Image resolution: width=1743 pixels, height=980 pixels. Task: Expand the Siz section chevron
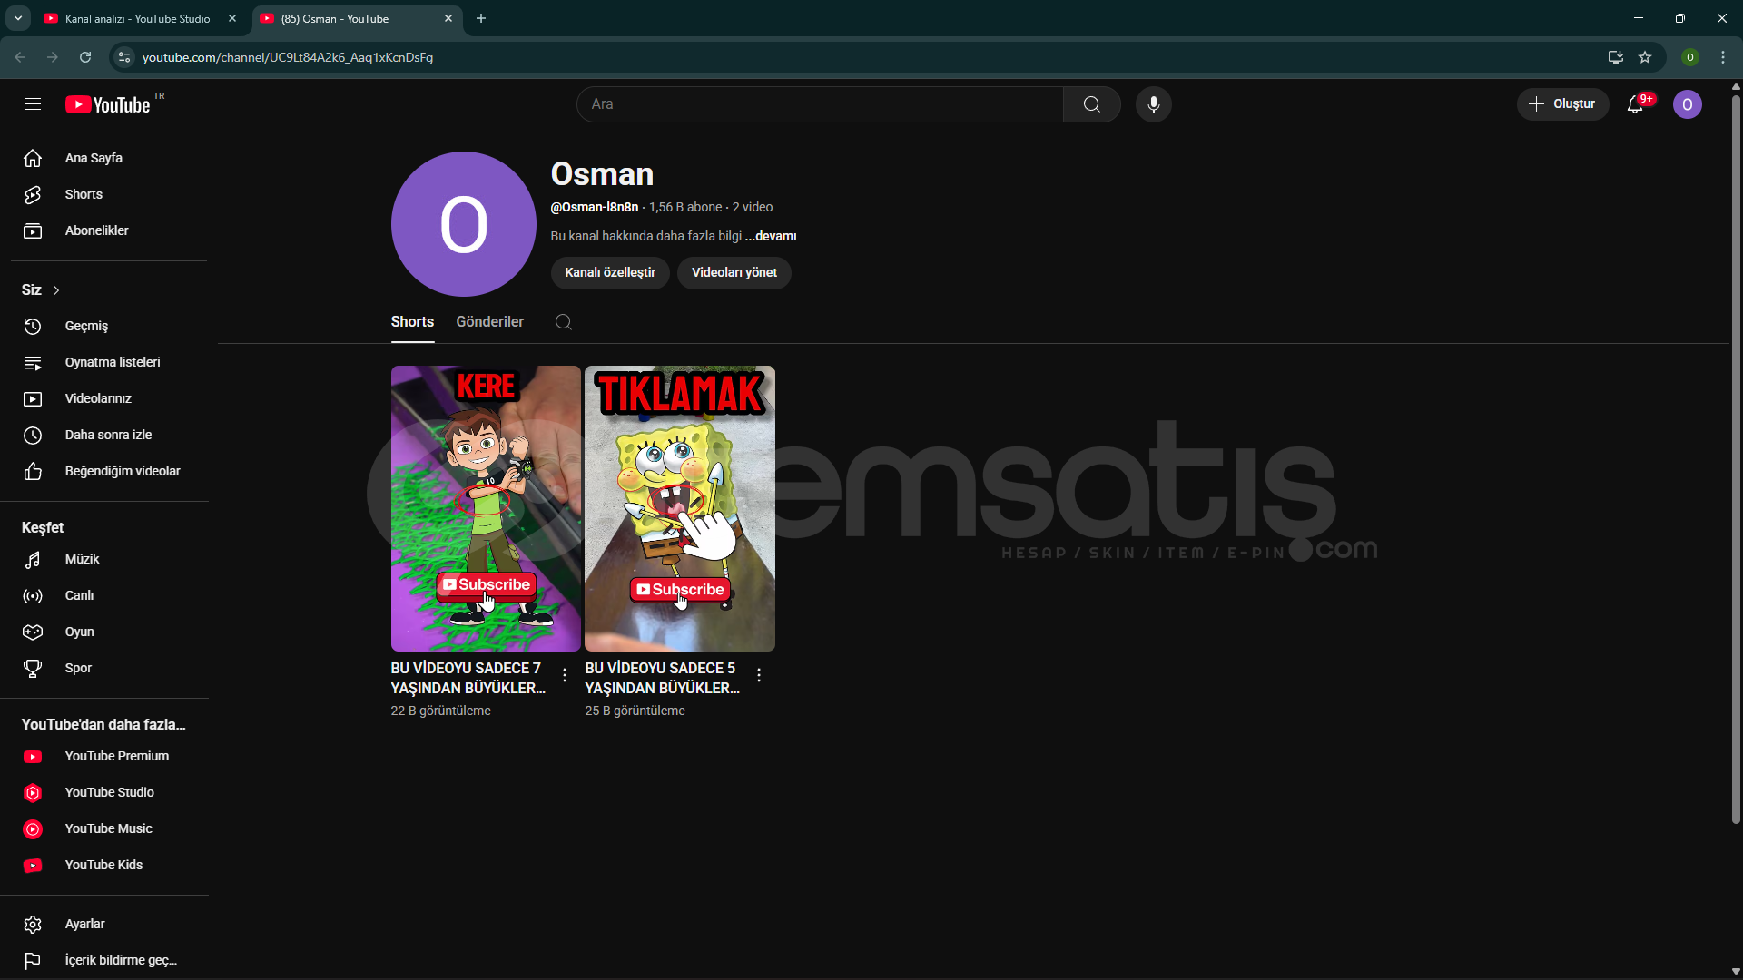tap(56, 290)
